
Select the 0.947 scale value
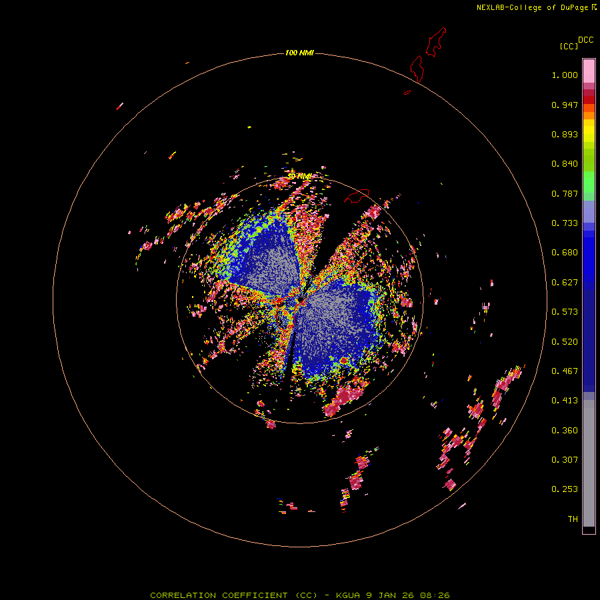[565, 105]
